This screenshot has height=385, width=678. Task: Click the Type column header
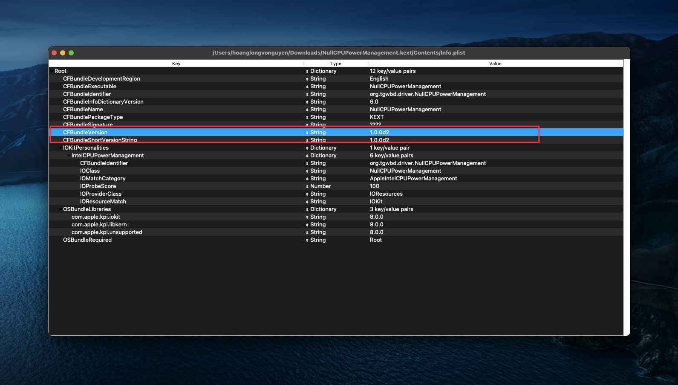click(335, 64)
